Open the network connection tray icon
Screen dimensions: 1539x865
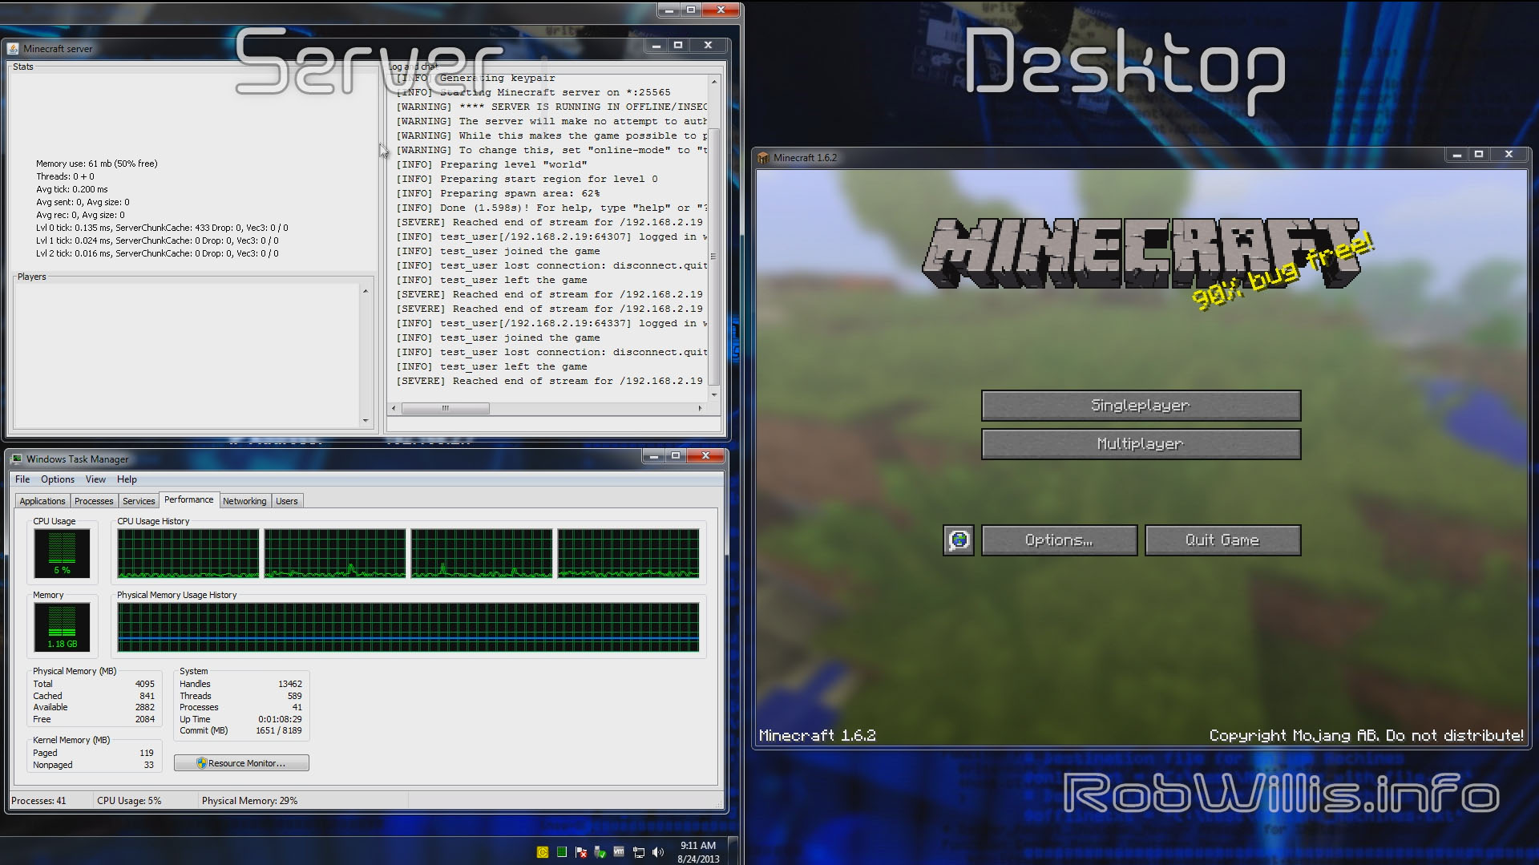pyautogui.click(x=639, y=852)
